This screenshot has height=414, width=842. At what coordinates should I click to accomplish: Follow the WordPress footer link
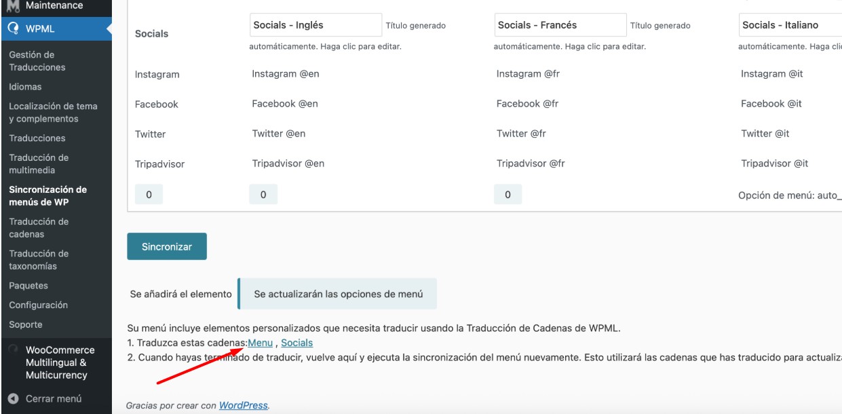(x=244, y=406)
